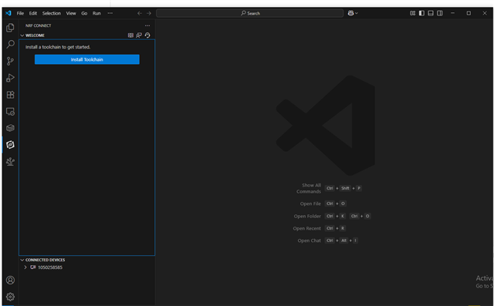
Task: Open the View menu
Action: click(71, 13)
